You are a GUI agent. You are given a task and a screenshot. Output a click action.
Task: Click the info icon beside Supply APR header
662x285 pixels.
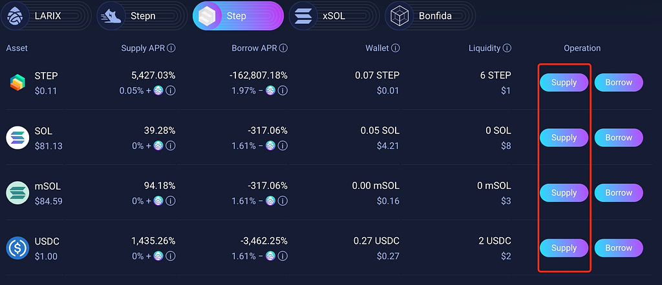pos(171,48)
